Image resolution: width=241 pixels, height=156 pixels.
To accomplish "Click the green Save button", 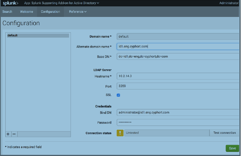I will 232,148.
